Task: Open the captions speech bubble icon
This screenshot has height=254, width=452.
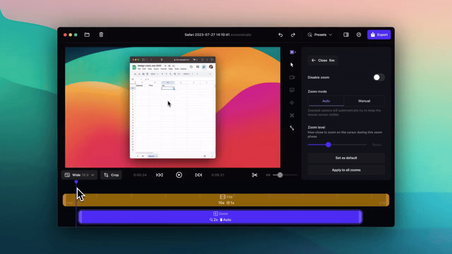Action: tap(292, 90)
